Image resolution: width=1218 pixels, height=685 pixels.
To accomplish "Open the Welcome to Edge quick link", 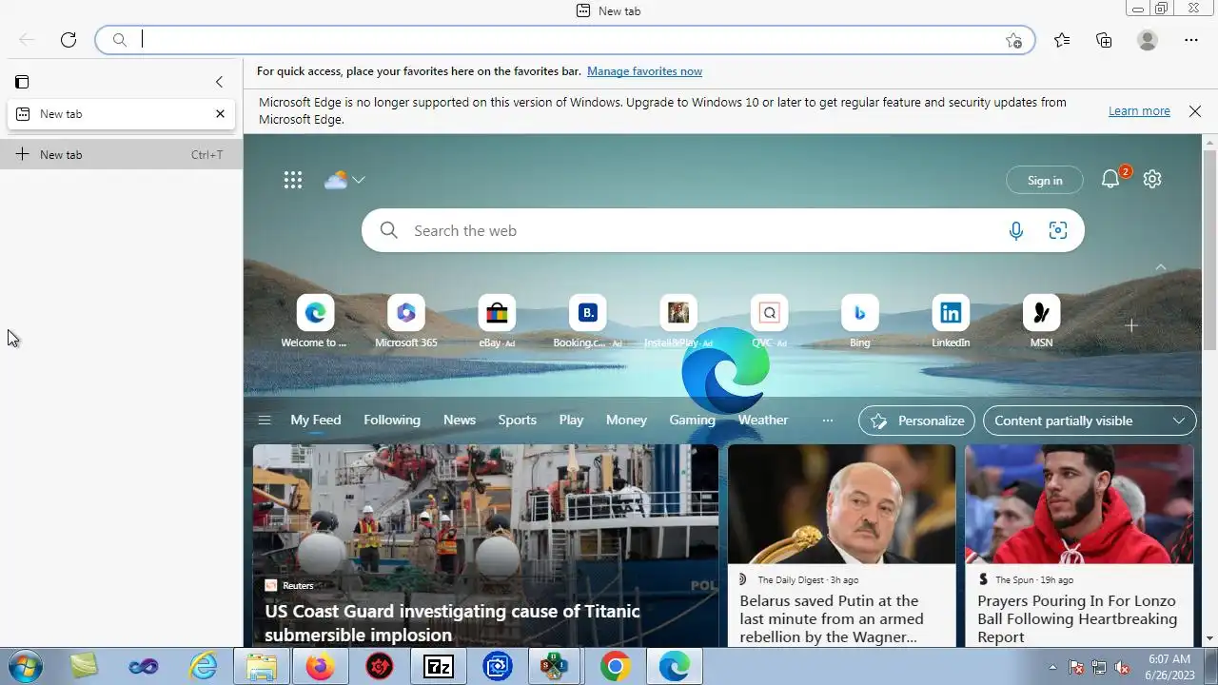I will 315,322.
